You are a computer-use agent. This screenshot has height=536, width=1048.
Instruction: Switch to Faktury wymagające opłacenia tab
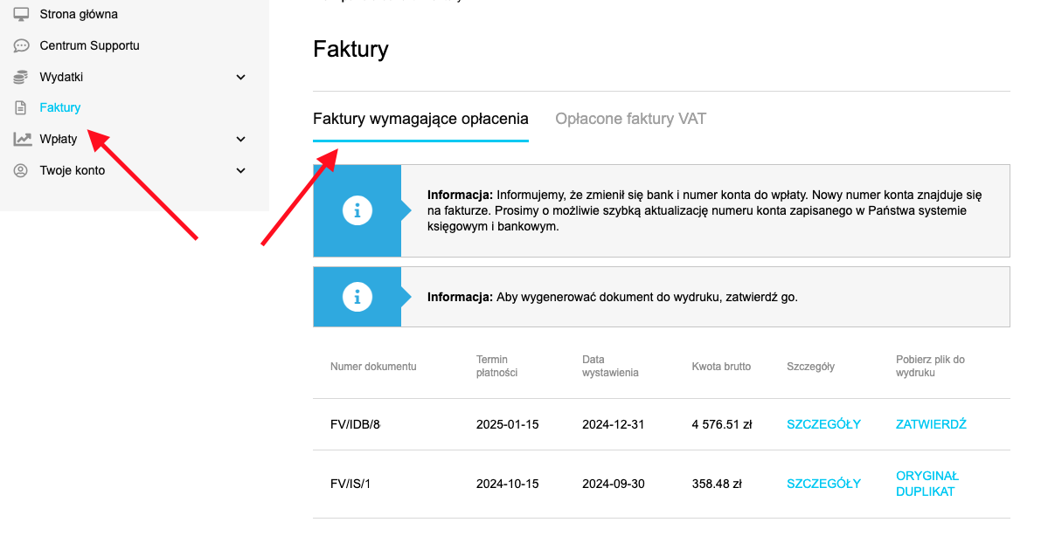pos(420,119)
